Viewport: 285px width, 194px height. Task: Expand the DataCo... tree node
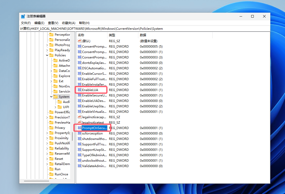pos(51,71)
